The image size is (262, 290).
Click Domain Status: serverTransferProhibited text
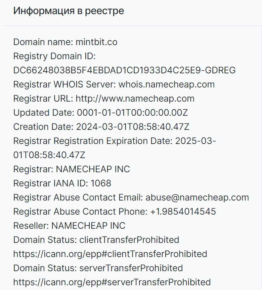coord(98,268)
